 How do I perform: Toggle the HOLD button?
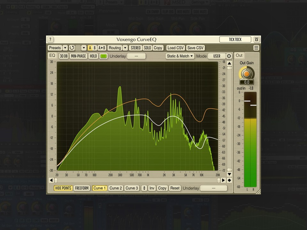click(93, 56)
